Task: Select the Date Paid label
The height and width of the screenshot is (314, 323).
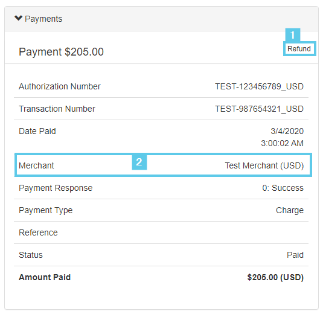Action: coord(37,131)
